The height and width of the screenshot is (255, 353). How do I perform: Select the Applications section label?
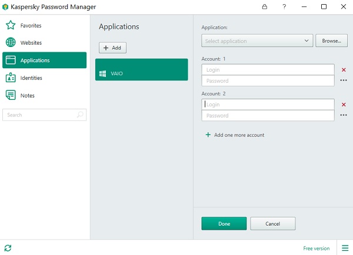coord(35,61)
